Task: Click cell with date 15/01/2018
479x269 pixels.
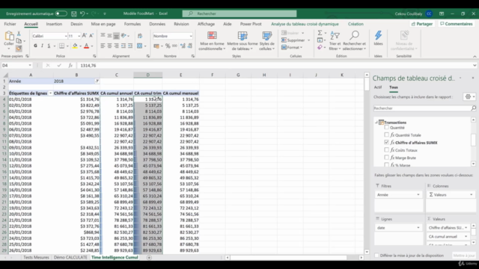Action: [x=31, y=184]
